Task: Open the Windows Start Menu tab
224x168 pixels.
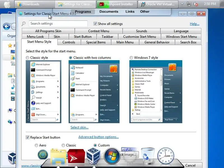Action: 181,37
